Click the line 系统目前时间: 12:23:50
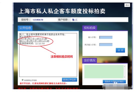The width and height of the screenshot is (138, 92). [x=32, y=43]
